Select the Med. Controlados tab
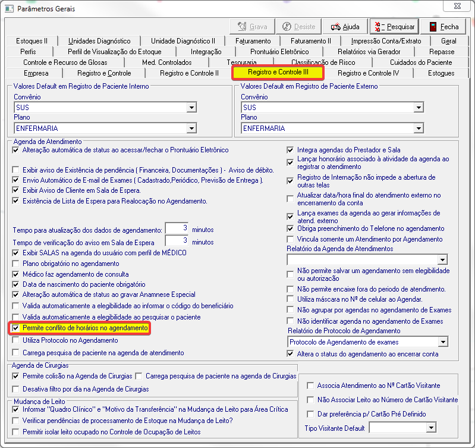The image size is (475, 448). [166, 62]
